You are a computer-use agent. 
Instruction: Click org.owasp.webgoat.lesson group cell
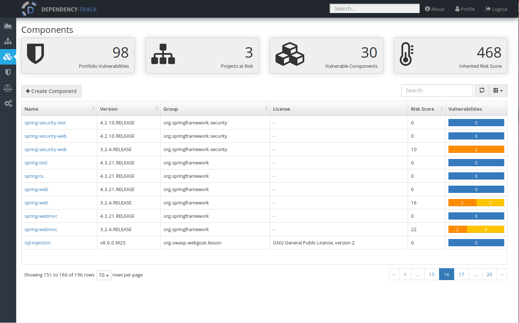(x=215, y=243)
